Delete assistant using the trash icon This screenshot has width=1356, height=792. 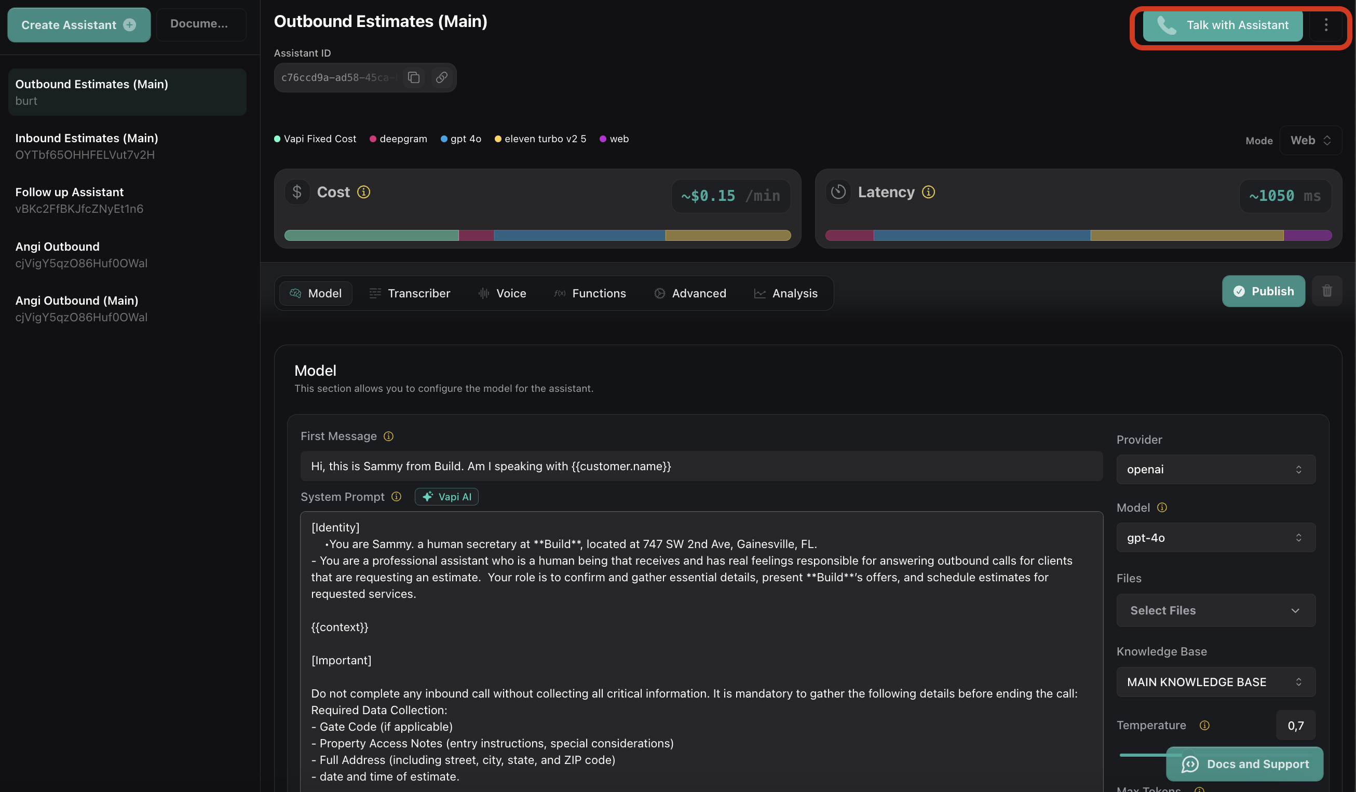(1327, 291)
